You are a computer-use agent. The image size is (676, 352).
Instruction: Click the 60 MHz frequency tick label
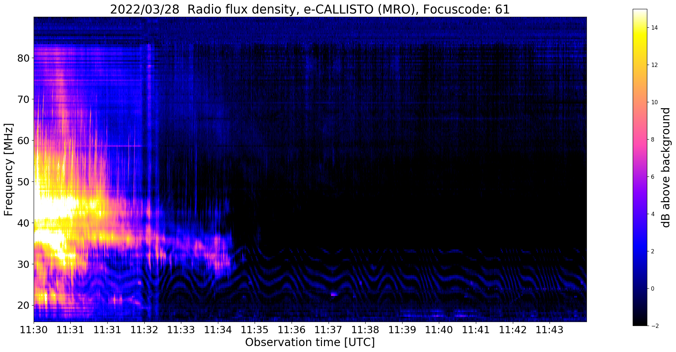pyautogui.click(x=23, y=141)
